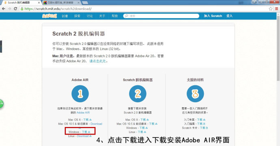Image resolution: width=280 pixels, height=146 pixels.
Task: Click the magnifier icon in the Scratch search box
Action: coord(127,16)
